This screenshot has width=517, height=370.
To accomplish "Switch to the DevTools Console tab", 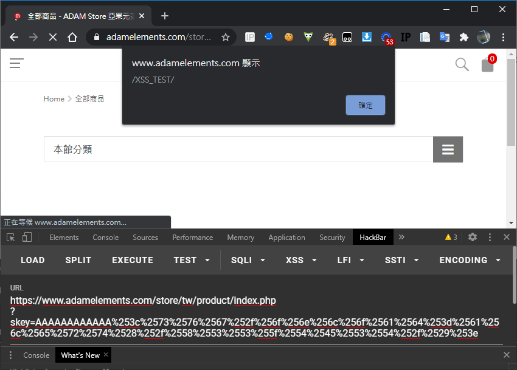I will tap(105, 237).
